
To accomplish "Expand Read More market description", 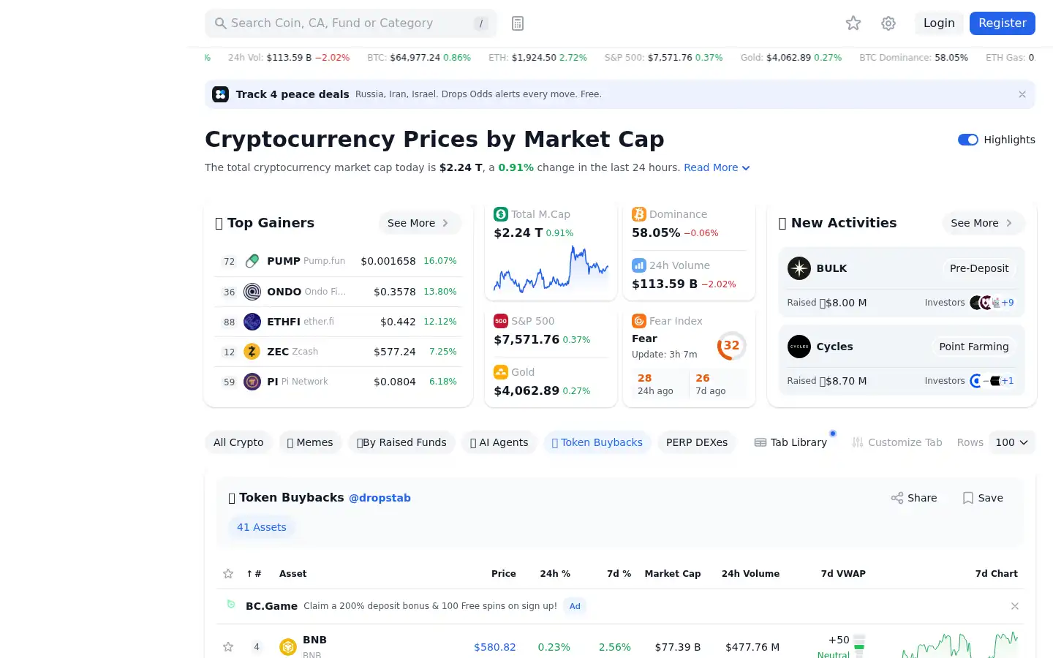I will 717,167.
